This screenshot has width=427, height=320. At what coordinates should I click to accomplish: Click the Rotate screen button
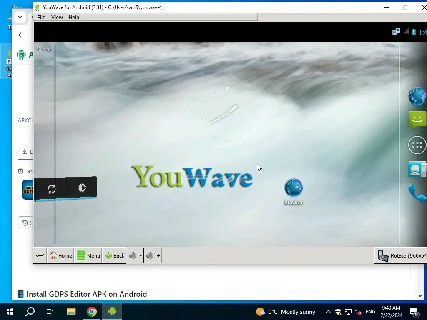tap(402, 255)
